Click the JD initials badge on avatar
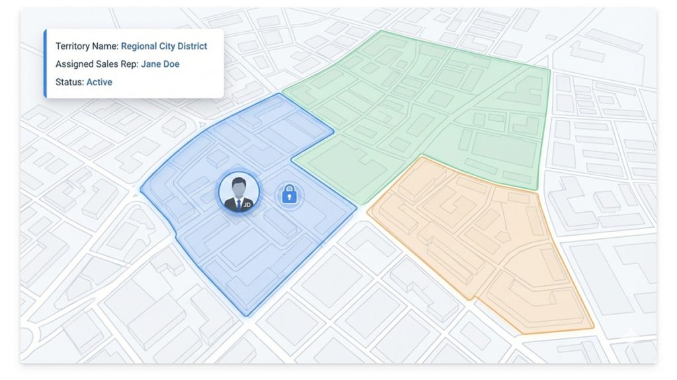This screenshot has width=677, height=380. 247,206
